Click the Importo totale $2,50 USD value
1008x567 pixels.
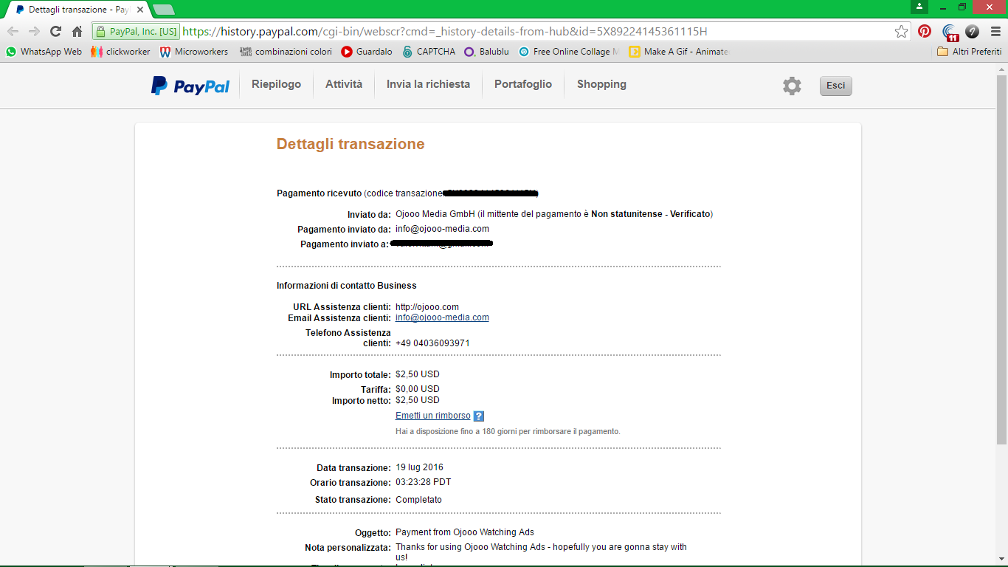tap(418, 374)
